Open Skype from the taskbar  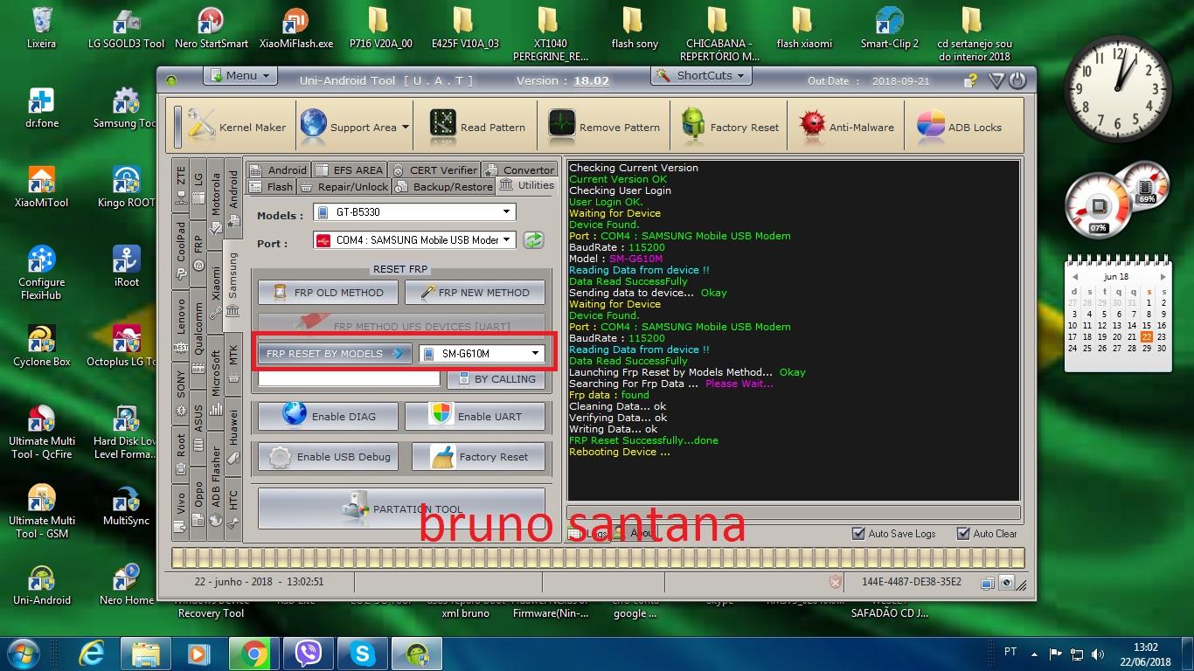[363, 653]
